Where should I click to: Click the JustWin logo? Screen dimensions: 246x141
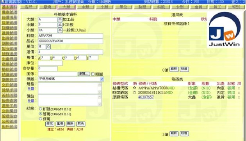tap(225, 29)
